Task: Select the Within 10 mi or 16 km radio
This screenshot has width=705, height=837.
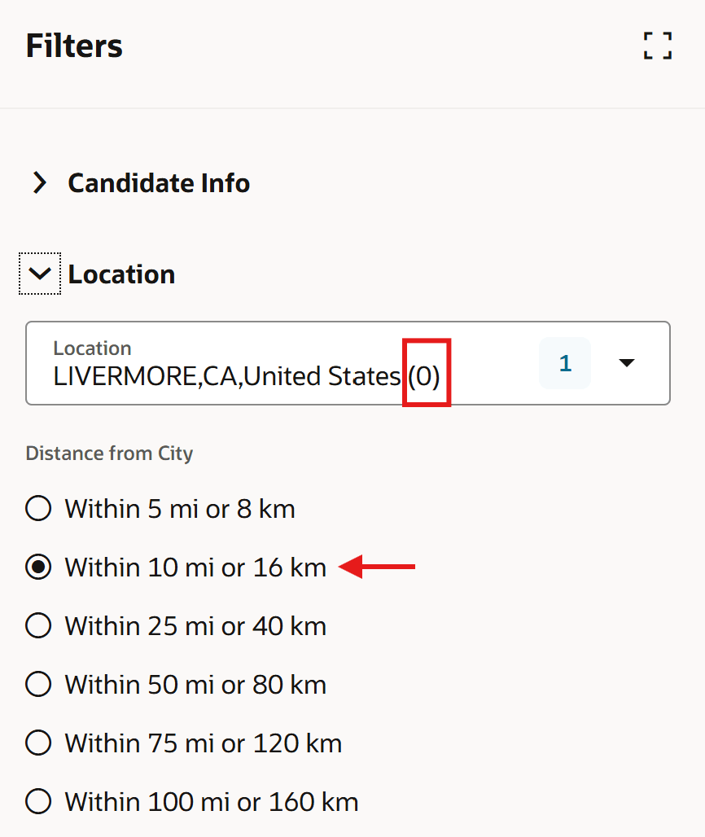Action: click(x=37, y=567)
